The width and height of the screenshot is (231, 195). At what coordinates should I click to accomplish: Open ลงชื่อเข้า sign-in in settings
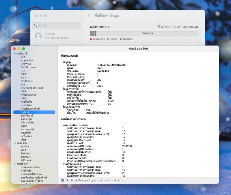tap(50, 34)
